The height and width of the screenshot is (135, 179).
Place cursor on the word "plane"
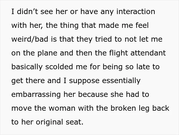[x=47, y=53]
